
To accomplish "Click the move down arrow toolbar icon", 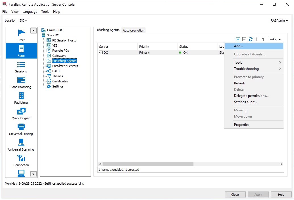I will click(x=257, y=39).
